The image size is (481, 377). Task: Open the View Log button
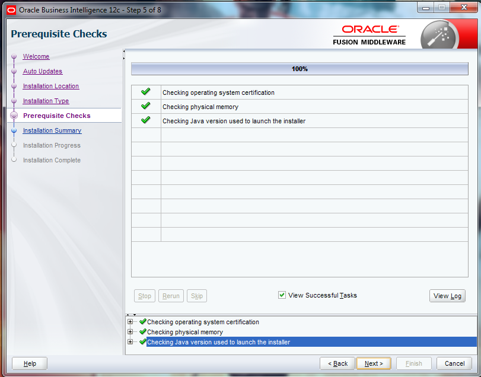(x=447, y=296)
